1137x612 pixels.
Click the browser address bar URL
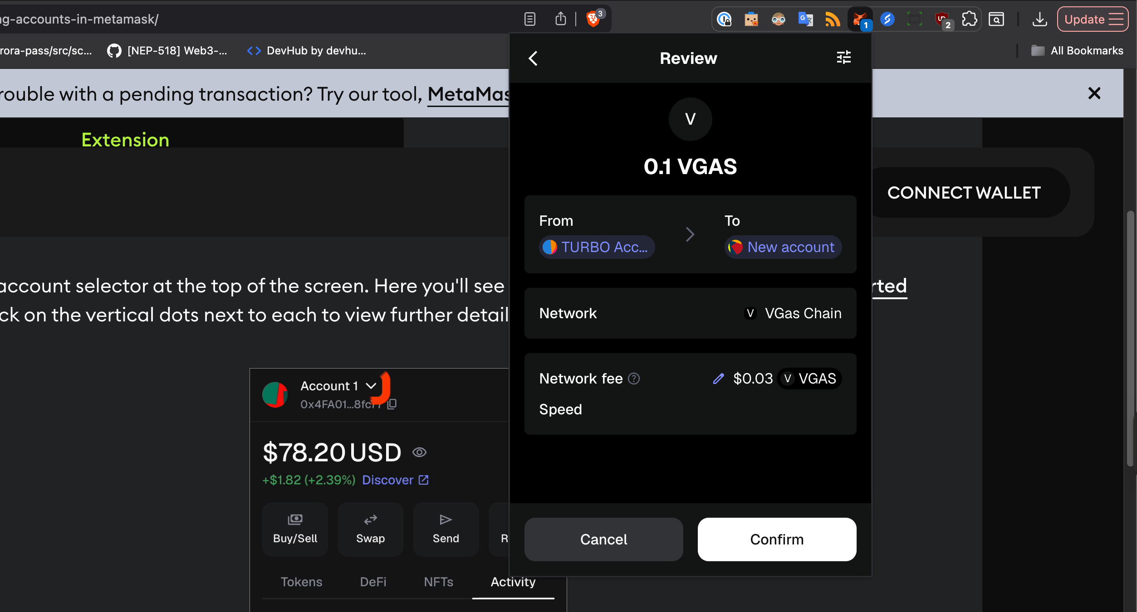(79, 19)
